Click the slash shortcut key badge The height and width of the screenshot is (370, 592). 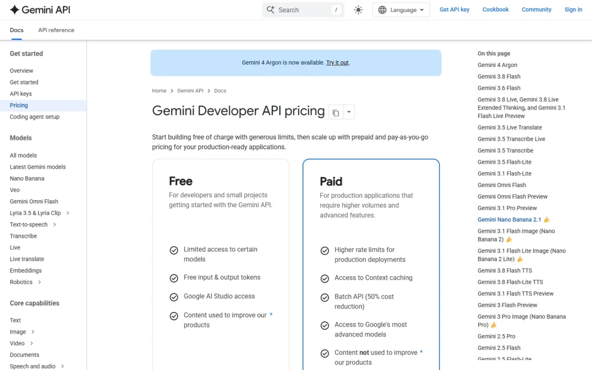336,10
